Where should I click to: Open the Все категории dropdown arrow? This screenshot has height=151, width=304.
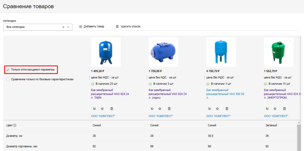click(x=68, y=27)
